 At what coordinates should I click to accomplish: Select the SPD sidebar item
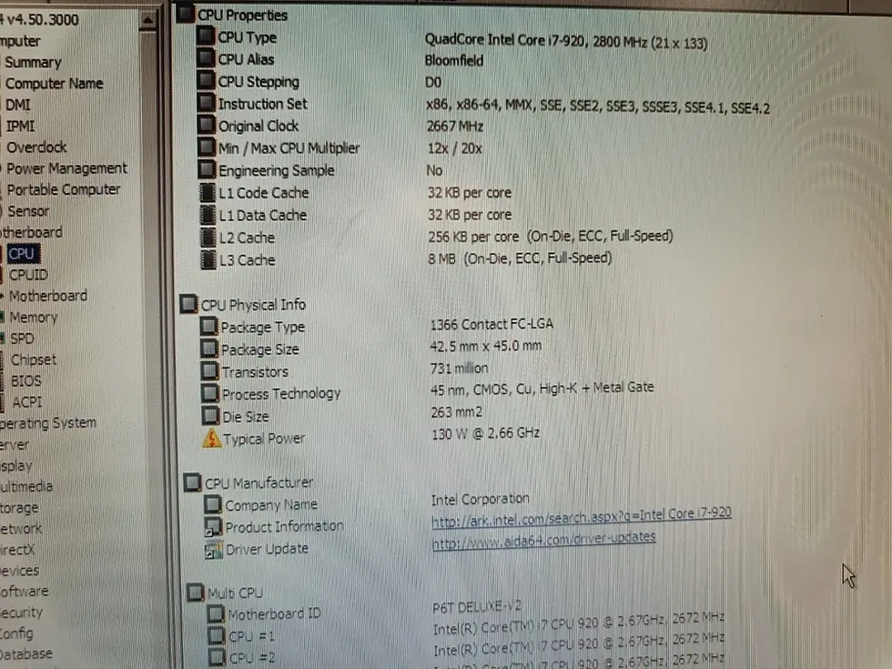pos(23,338)
